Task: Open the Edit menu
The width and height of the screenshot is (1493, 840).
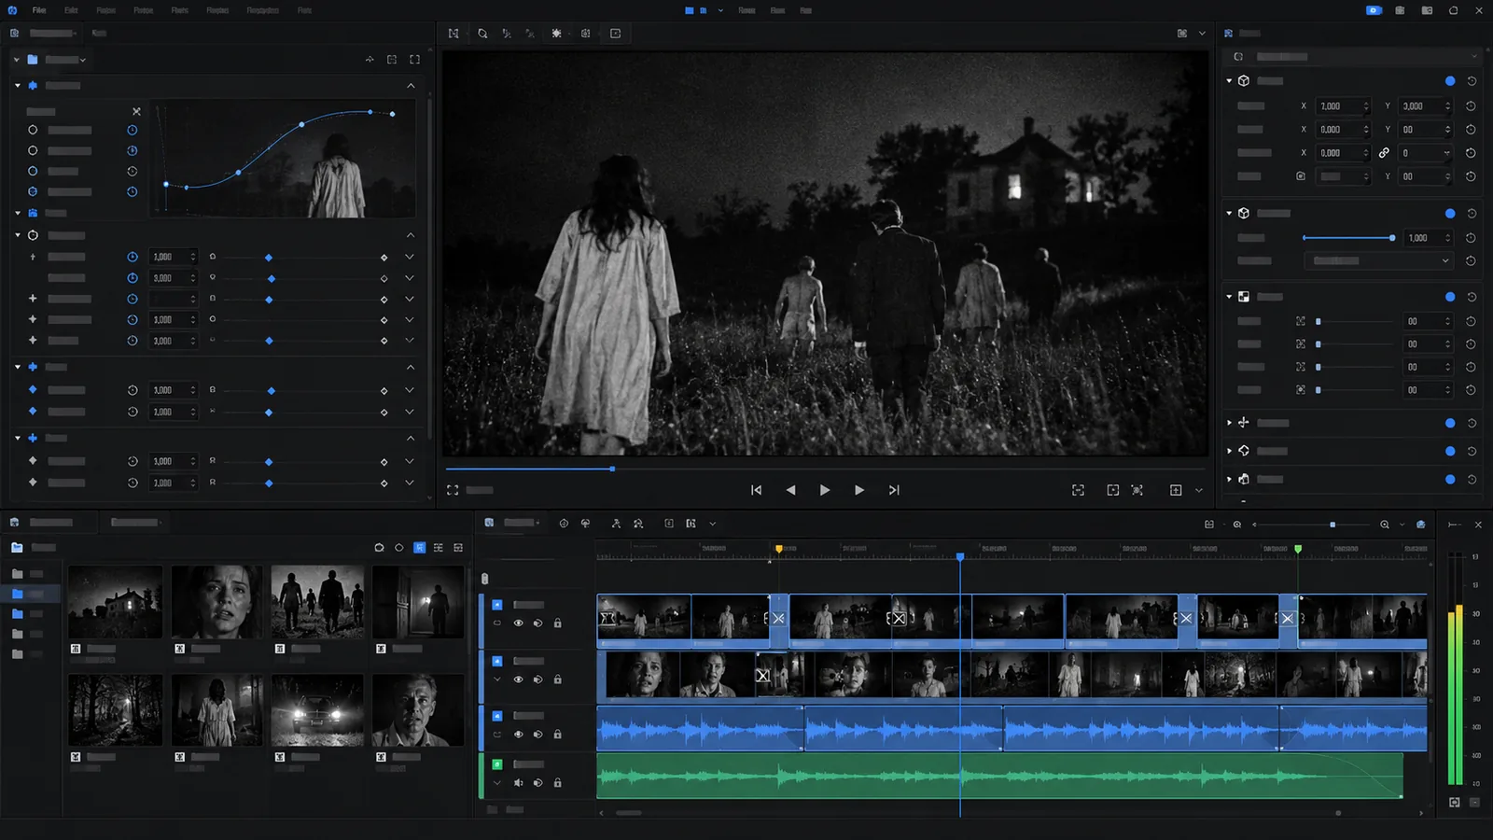Action: [x=71, y=10]
